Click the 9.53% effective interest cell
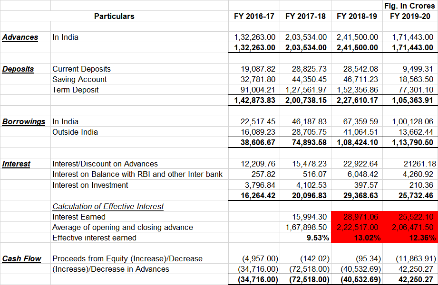 pyautogui.click(x=306, y=238)
